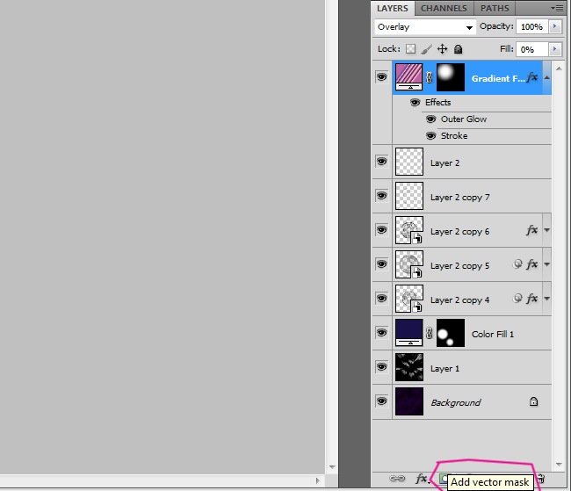Open the Layers panel options menu
Viewport: 571px width, 491px height.
click(557, 8)
